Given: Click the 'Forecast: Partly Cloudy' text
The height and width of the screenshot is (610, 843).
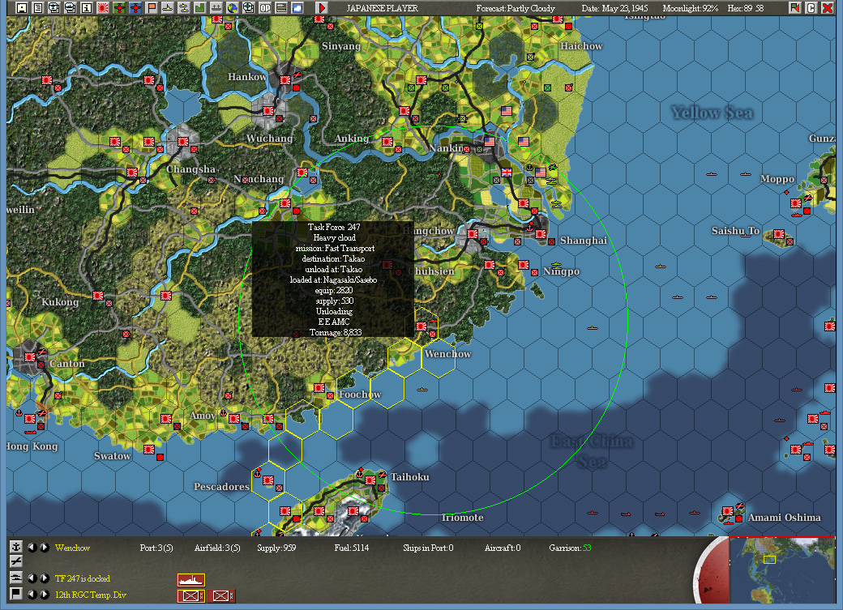Looking at the screenshot, I should (516, 8).
